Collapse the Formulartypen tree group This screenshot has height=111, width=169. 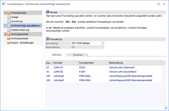coord(6,13)
